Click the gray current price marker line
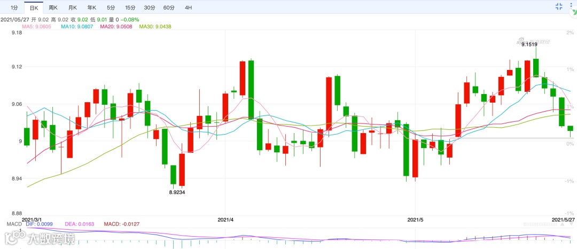The image size is (577, 249). click(512, 138)
